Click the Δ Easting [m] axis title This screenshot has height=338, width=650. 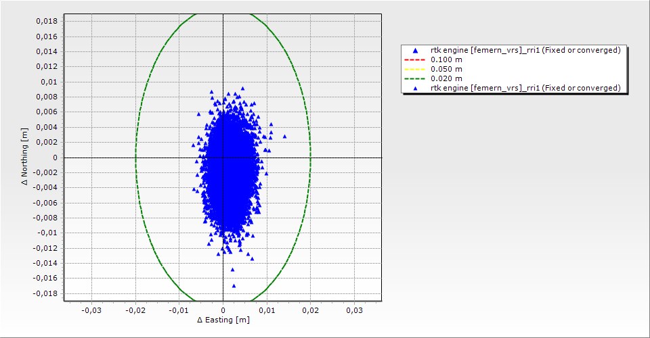click(x=223, y=320)
